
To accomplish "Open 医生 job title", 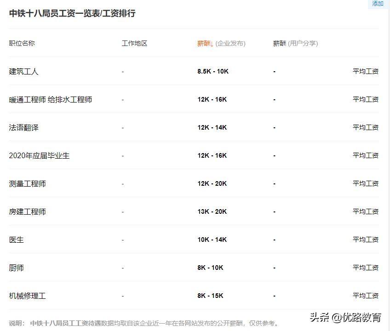I will tap(17, 240).
